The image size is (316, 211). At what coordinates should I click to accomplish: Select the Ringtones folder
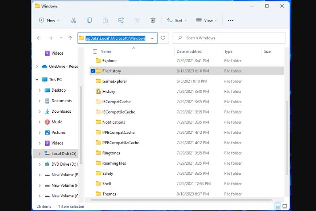[x=187, y=153]
